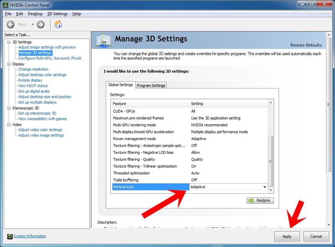Open Adjust desktop size and position
The height and width of the screenshot is (247, 335).
pos(45,97)
